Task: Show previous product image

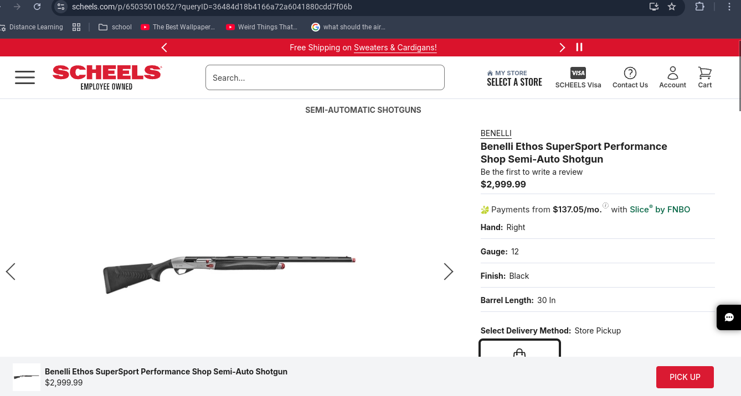Action: [11, 272]
